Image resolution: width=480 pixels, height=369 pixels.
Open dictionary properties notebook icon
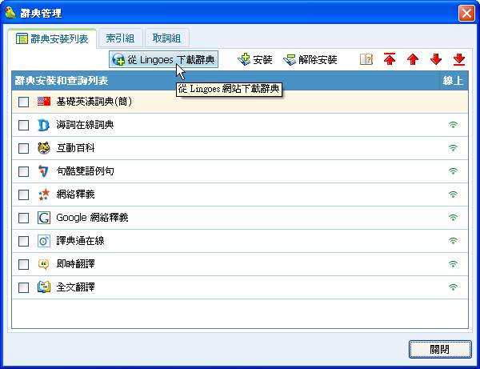[x=366, y=59]
